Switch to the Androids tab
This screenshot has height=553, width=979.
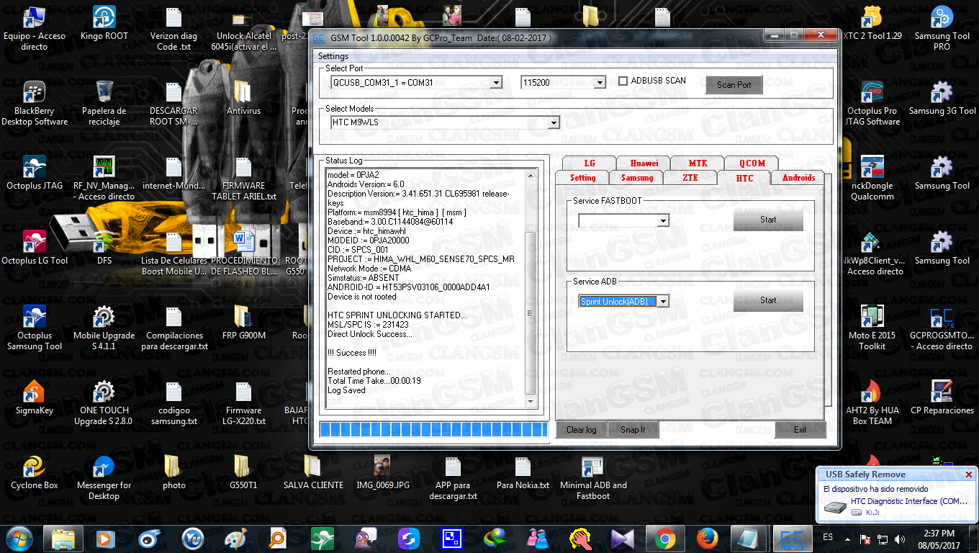[x=798, y=178]
